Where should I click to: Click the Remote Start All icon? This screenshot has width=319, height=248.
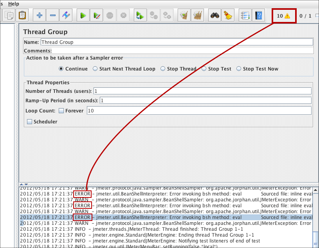pyautogui.click(x=140, y=16)
